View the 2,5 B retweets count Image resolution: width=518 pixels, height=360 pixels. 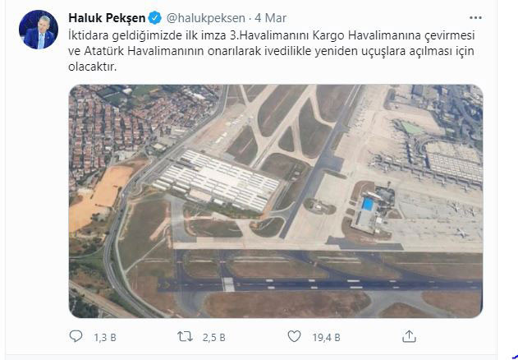tap(213, 338)
